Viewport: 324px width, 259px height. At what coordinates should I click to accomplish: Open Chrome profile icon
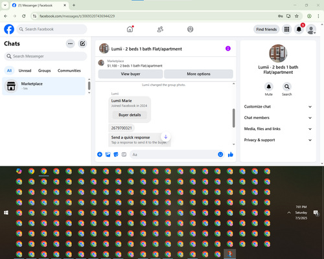309,16
